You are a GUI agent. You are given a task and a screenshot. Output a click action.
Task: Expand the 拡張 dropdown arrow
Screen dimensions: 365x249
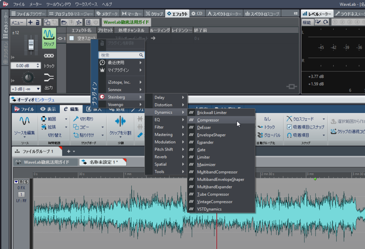tap(66, 127)
